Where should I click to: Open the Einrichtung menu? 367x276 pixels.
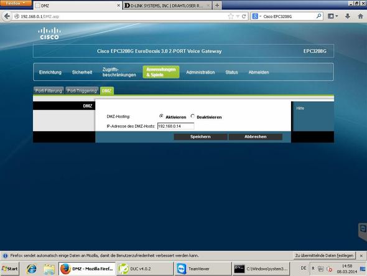coord(50,72)
